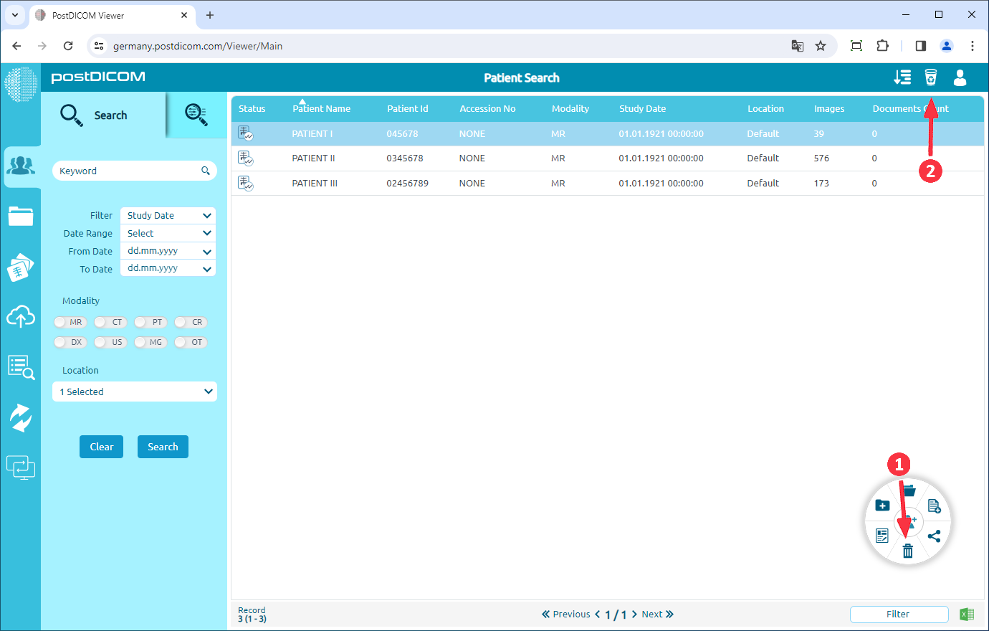Expand the Location 1 Selected dropdown
The image size is (989, 631).
pos(135,392)
